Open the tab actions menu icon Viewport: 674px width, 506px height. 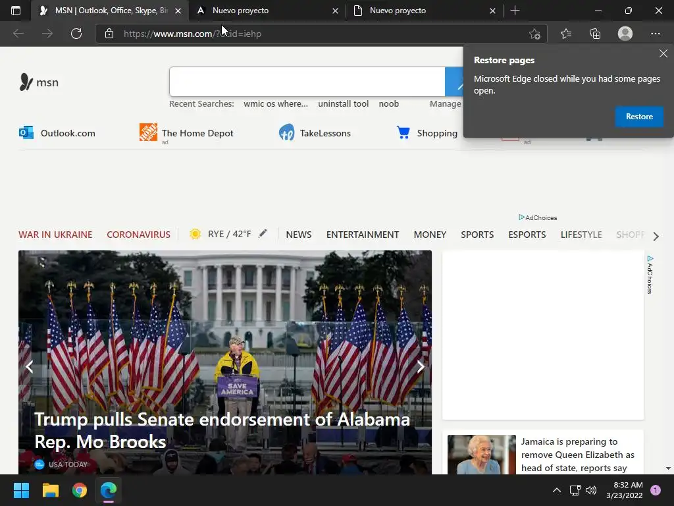click(16, 11)
